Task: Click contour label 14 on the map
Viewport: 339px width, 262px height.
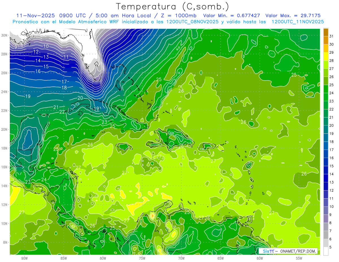Action: (x=38, y=61)
